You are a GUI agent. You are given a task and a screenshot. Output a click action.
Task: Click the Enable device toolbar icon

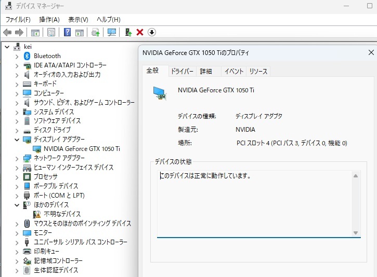click(x=128, y=32)
